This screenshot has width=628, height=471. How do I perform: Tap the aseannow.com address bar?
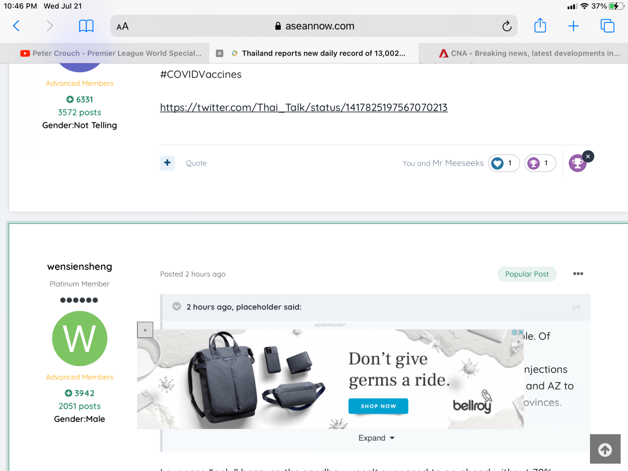tap(314, 26)
